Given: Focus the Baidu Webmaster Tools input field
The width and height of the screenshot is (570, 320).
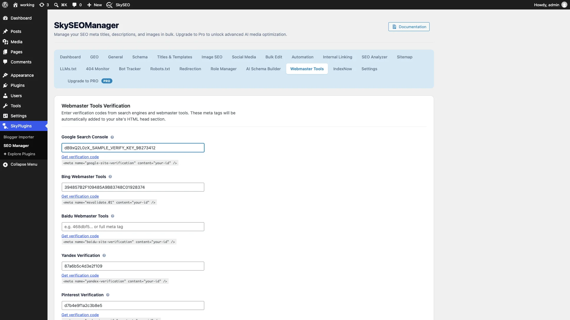Looking at the screenshot, I should (x=133, y=227).
